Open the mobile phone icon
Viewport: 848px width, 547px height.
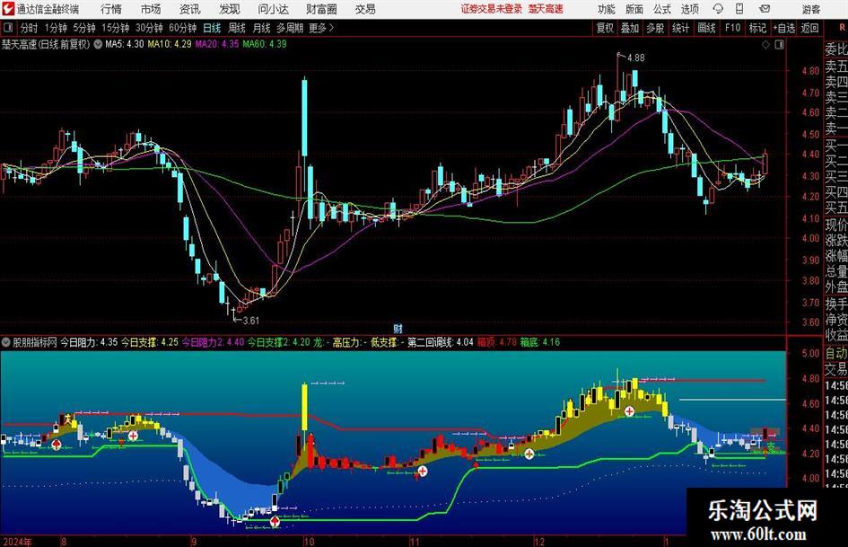[x=739, y=9]
